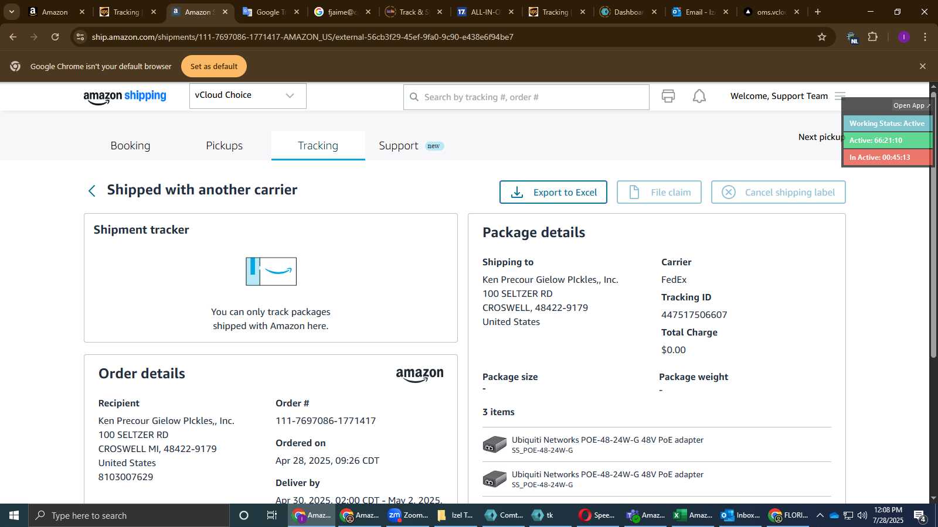This screenshot has height=527, width=938.
Task: Click recipient phone number 8103007629
Action: click(x=125, y=477)
